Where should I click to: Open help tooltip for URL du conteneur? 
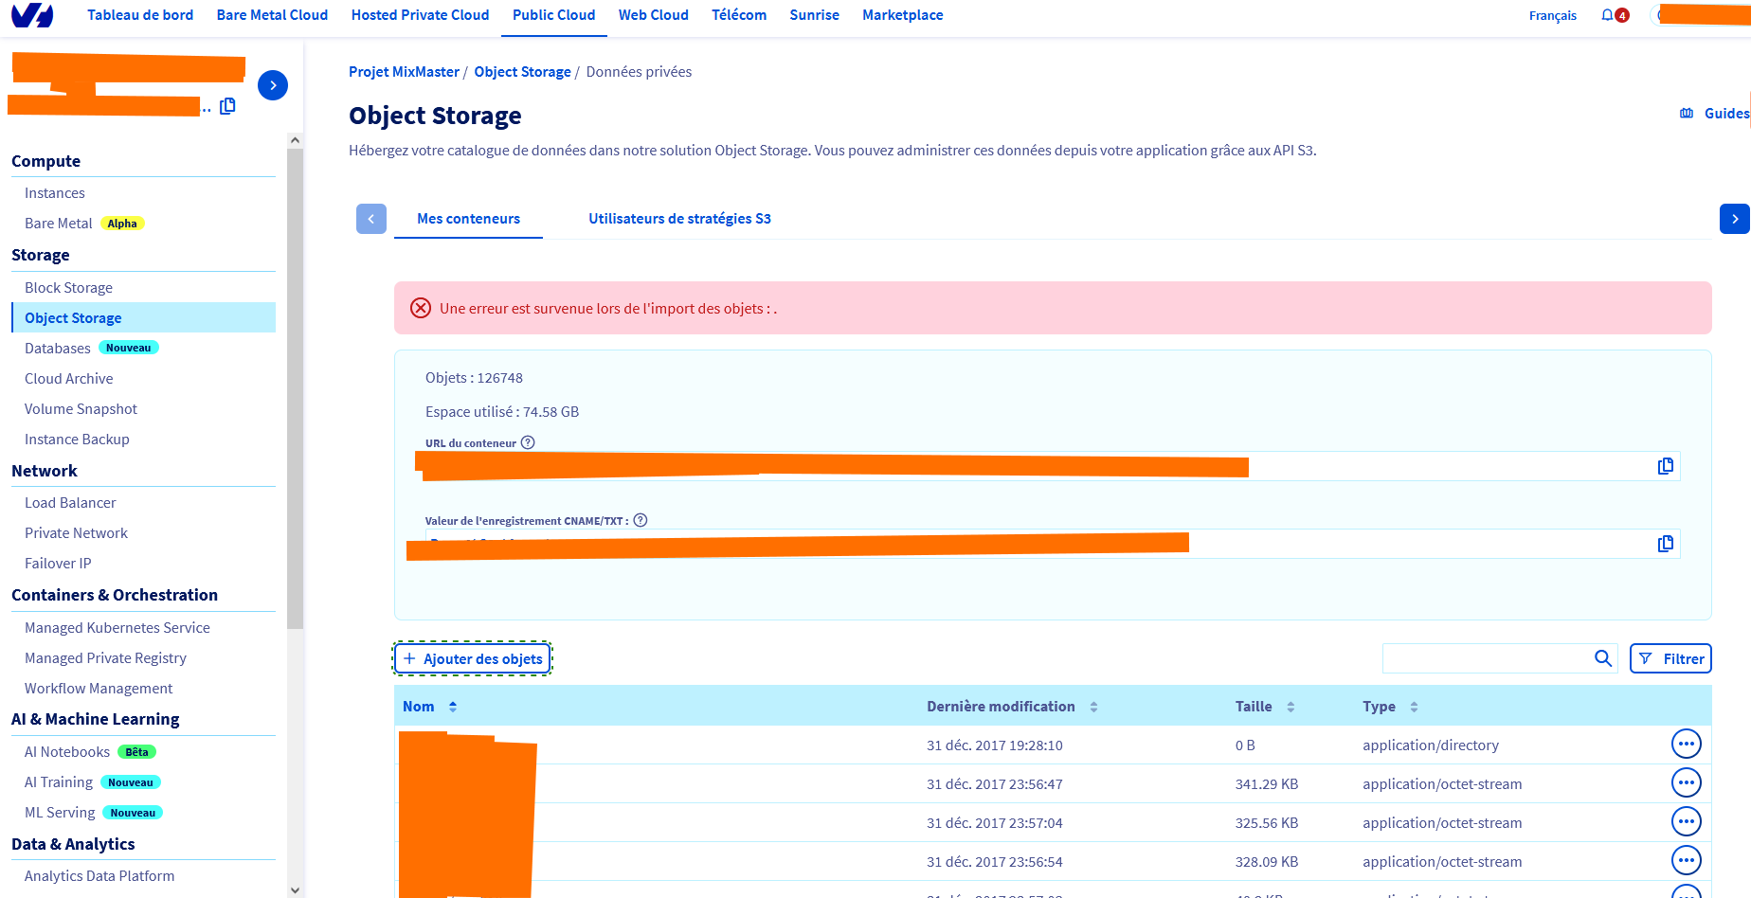(x=529, y=442)
